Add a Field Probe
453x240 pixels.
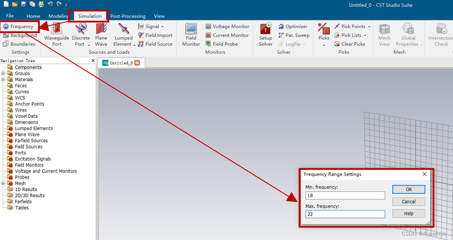[x=222, y=44]
